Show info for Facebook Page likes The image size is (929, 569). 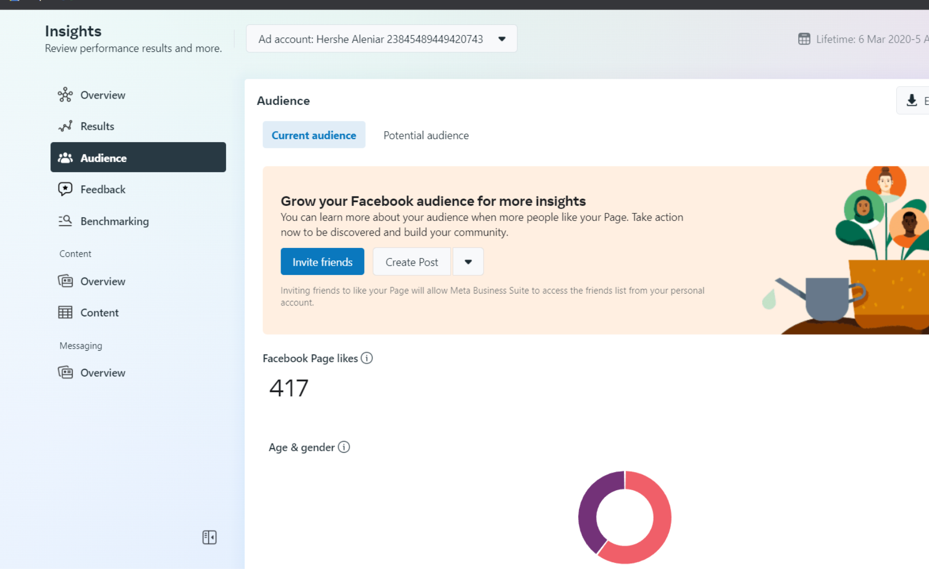coord(367,358)
